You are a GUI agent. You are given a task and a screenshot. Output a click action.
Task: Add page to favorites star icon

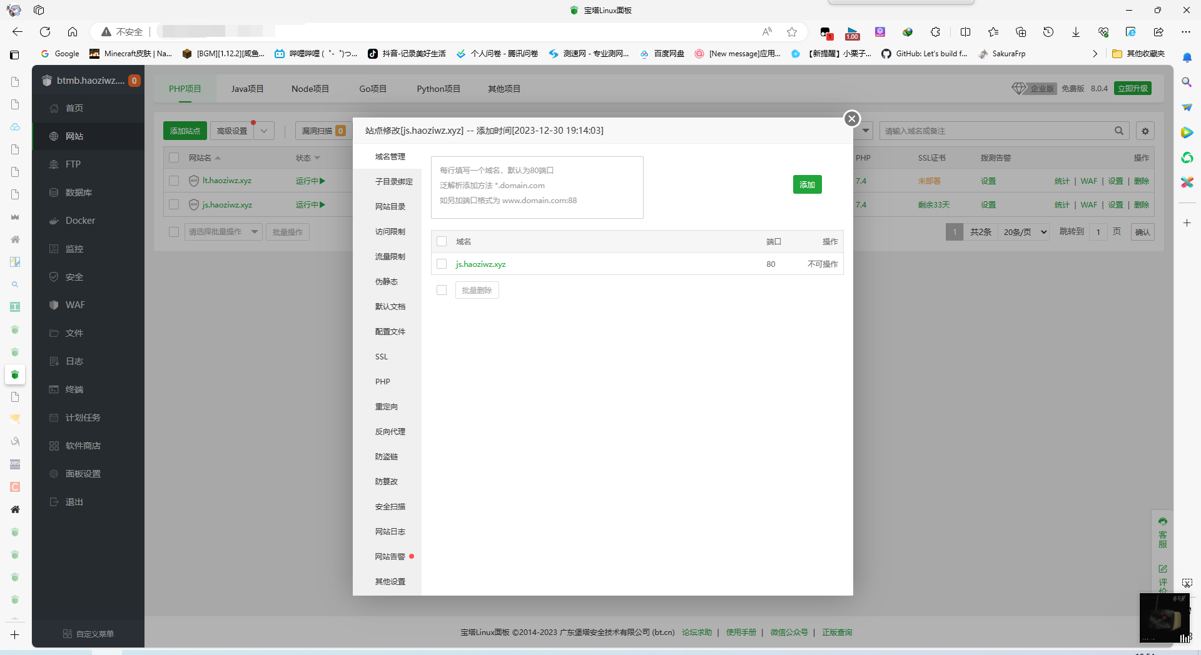[792, 32]
